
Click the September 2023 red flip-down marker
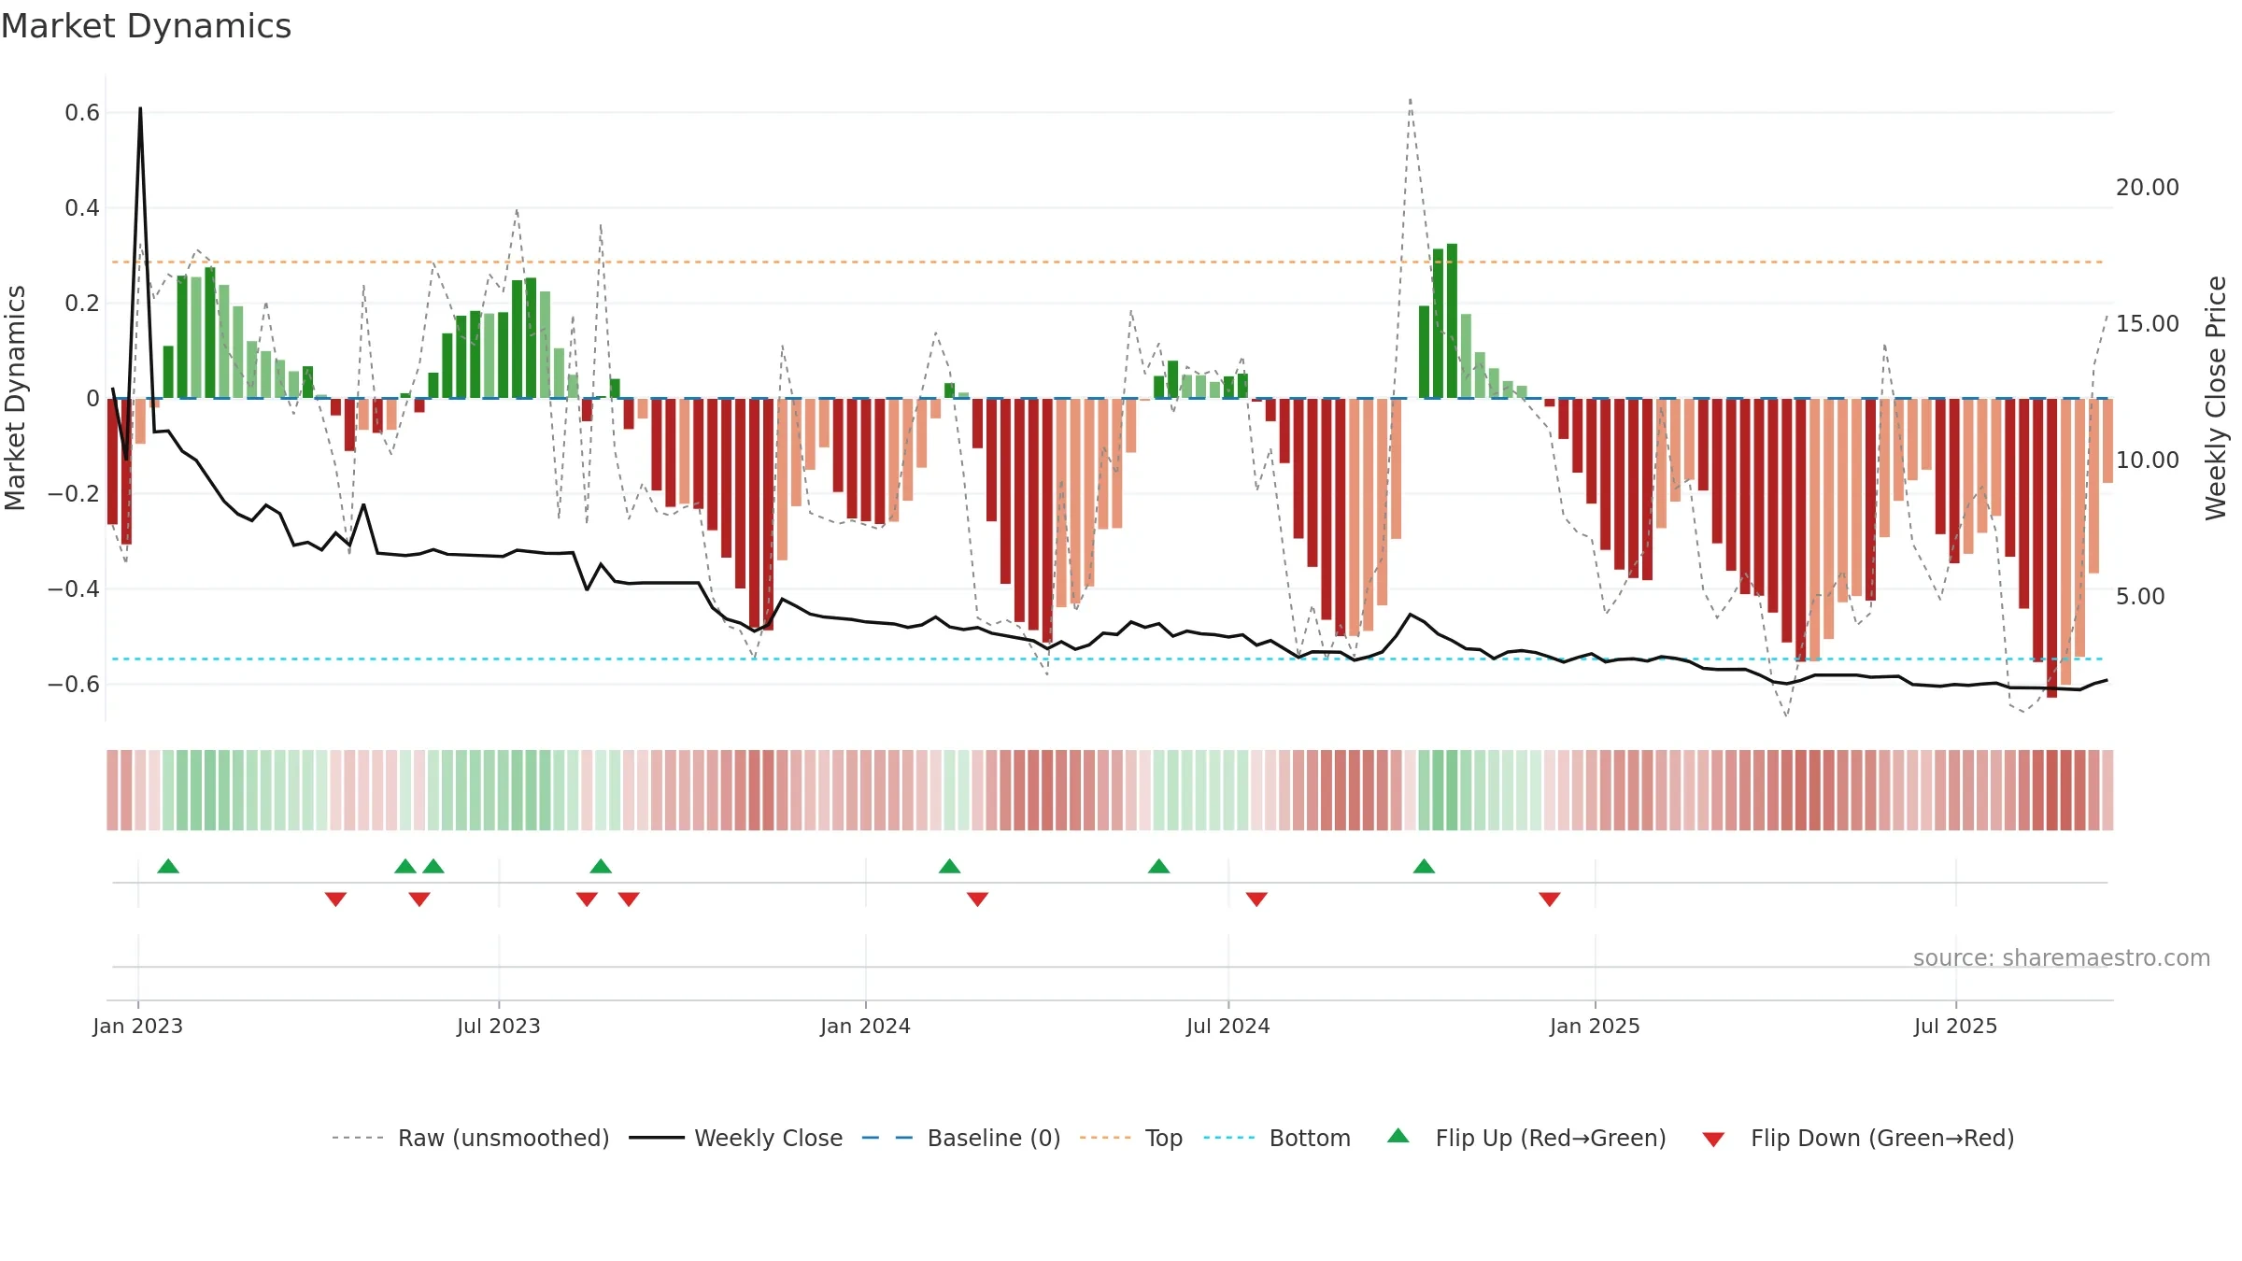click(629, 900)
